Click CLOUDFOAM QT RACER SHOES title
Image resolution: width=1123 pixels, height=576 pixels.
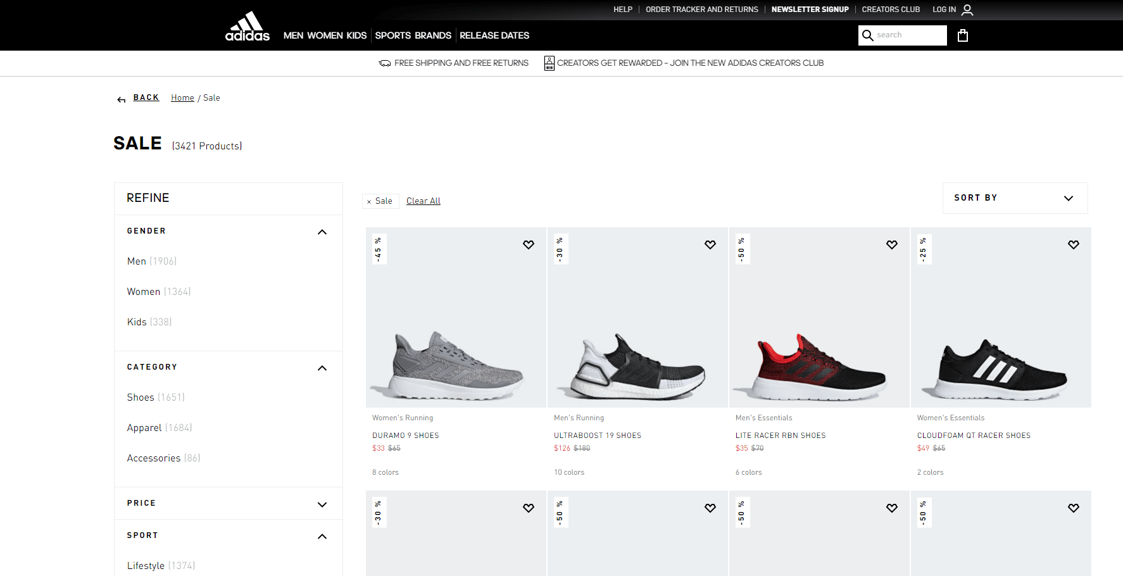click(x=974, y=435)
